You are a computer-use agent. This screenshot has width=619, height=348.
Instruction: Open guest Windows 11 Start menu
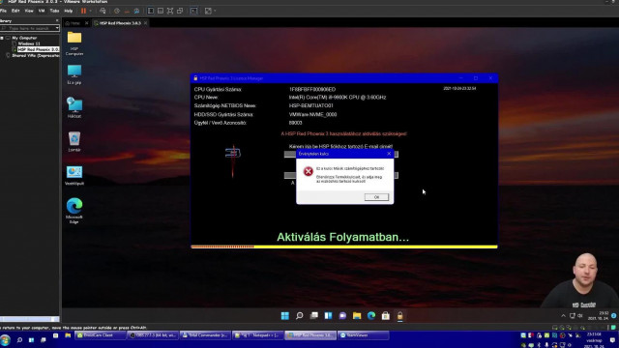285,316
